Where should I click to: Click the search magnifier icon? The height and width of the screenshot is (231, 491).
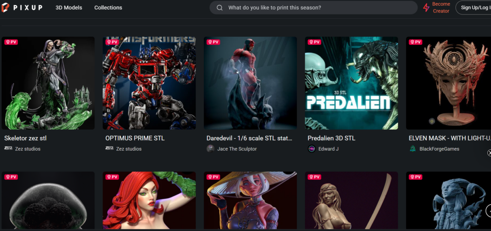[220, 8]
